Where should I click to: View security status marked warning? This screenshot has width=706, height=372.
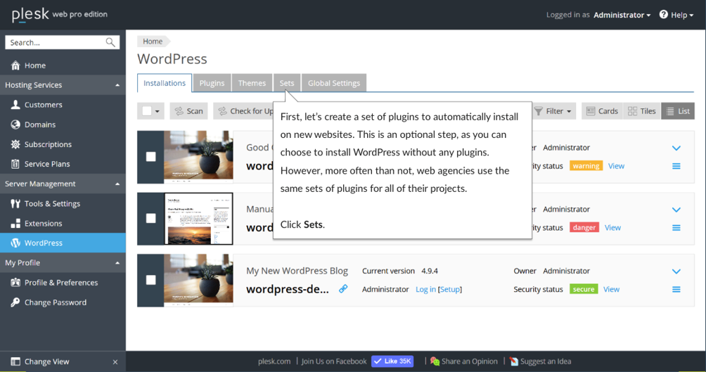(616, 166)
